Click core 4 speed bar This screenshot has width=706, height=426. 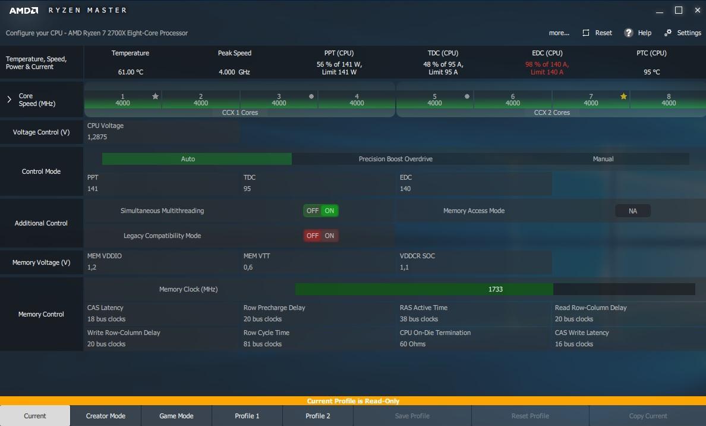coord(357,99)
